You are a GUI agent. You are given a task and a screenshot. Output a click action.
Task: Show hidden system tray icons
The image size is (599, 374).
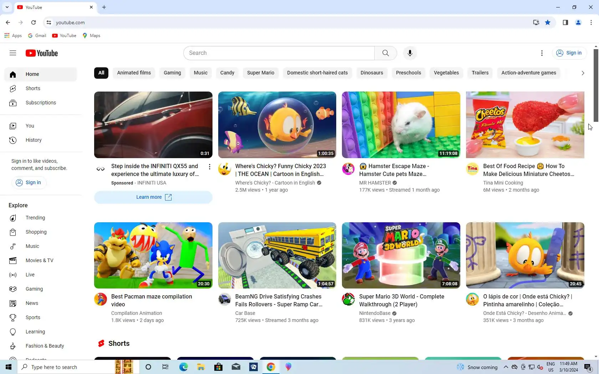point(506,367)
